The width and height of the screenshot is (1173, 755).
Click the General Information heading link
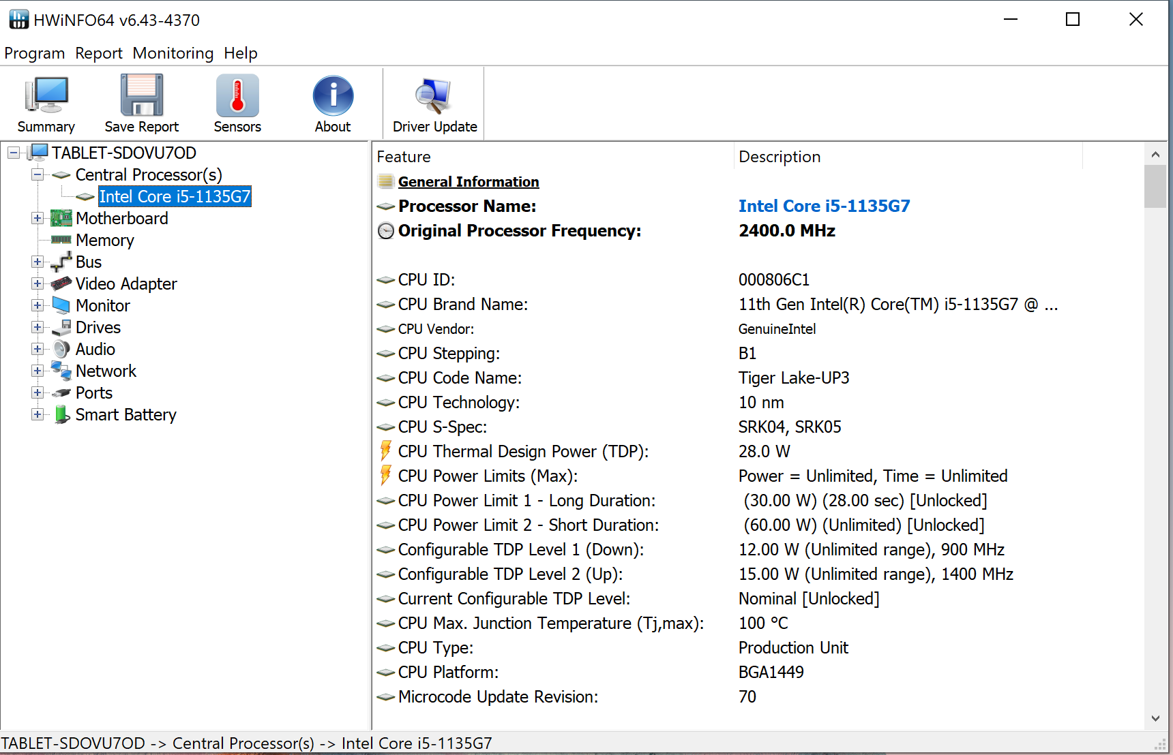coord(469,182)
